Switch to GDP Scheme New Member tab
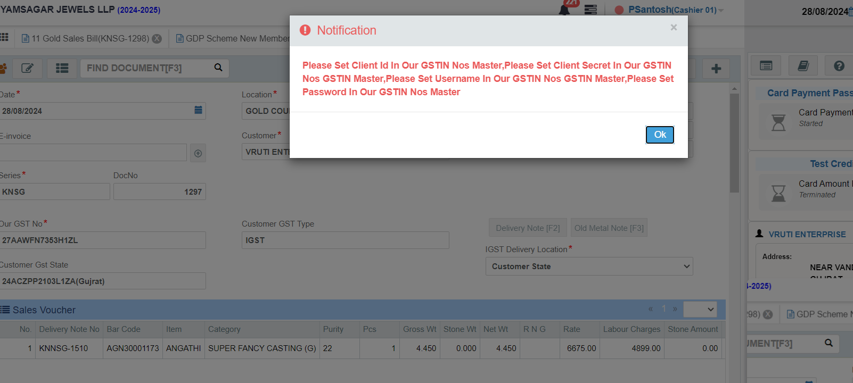The image size is (853, 383). 233,38
